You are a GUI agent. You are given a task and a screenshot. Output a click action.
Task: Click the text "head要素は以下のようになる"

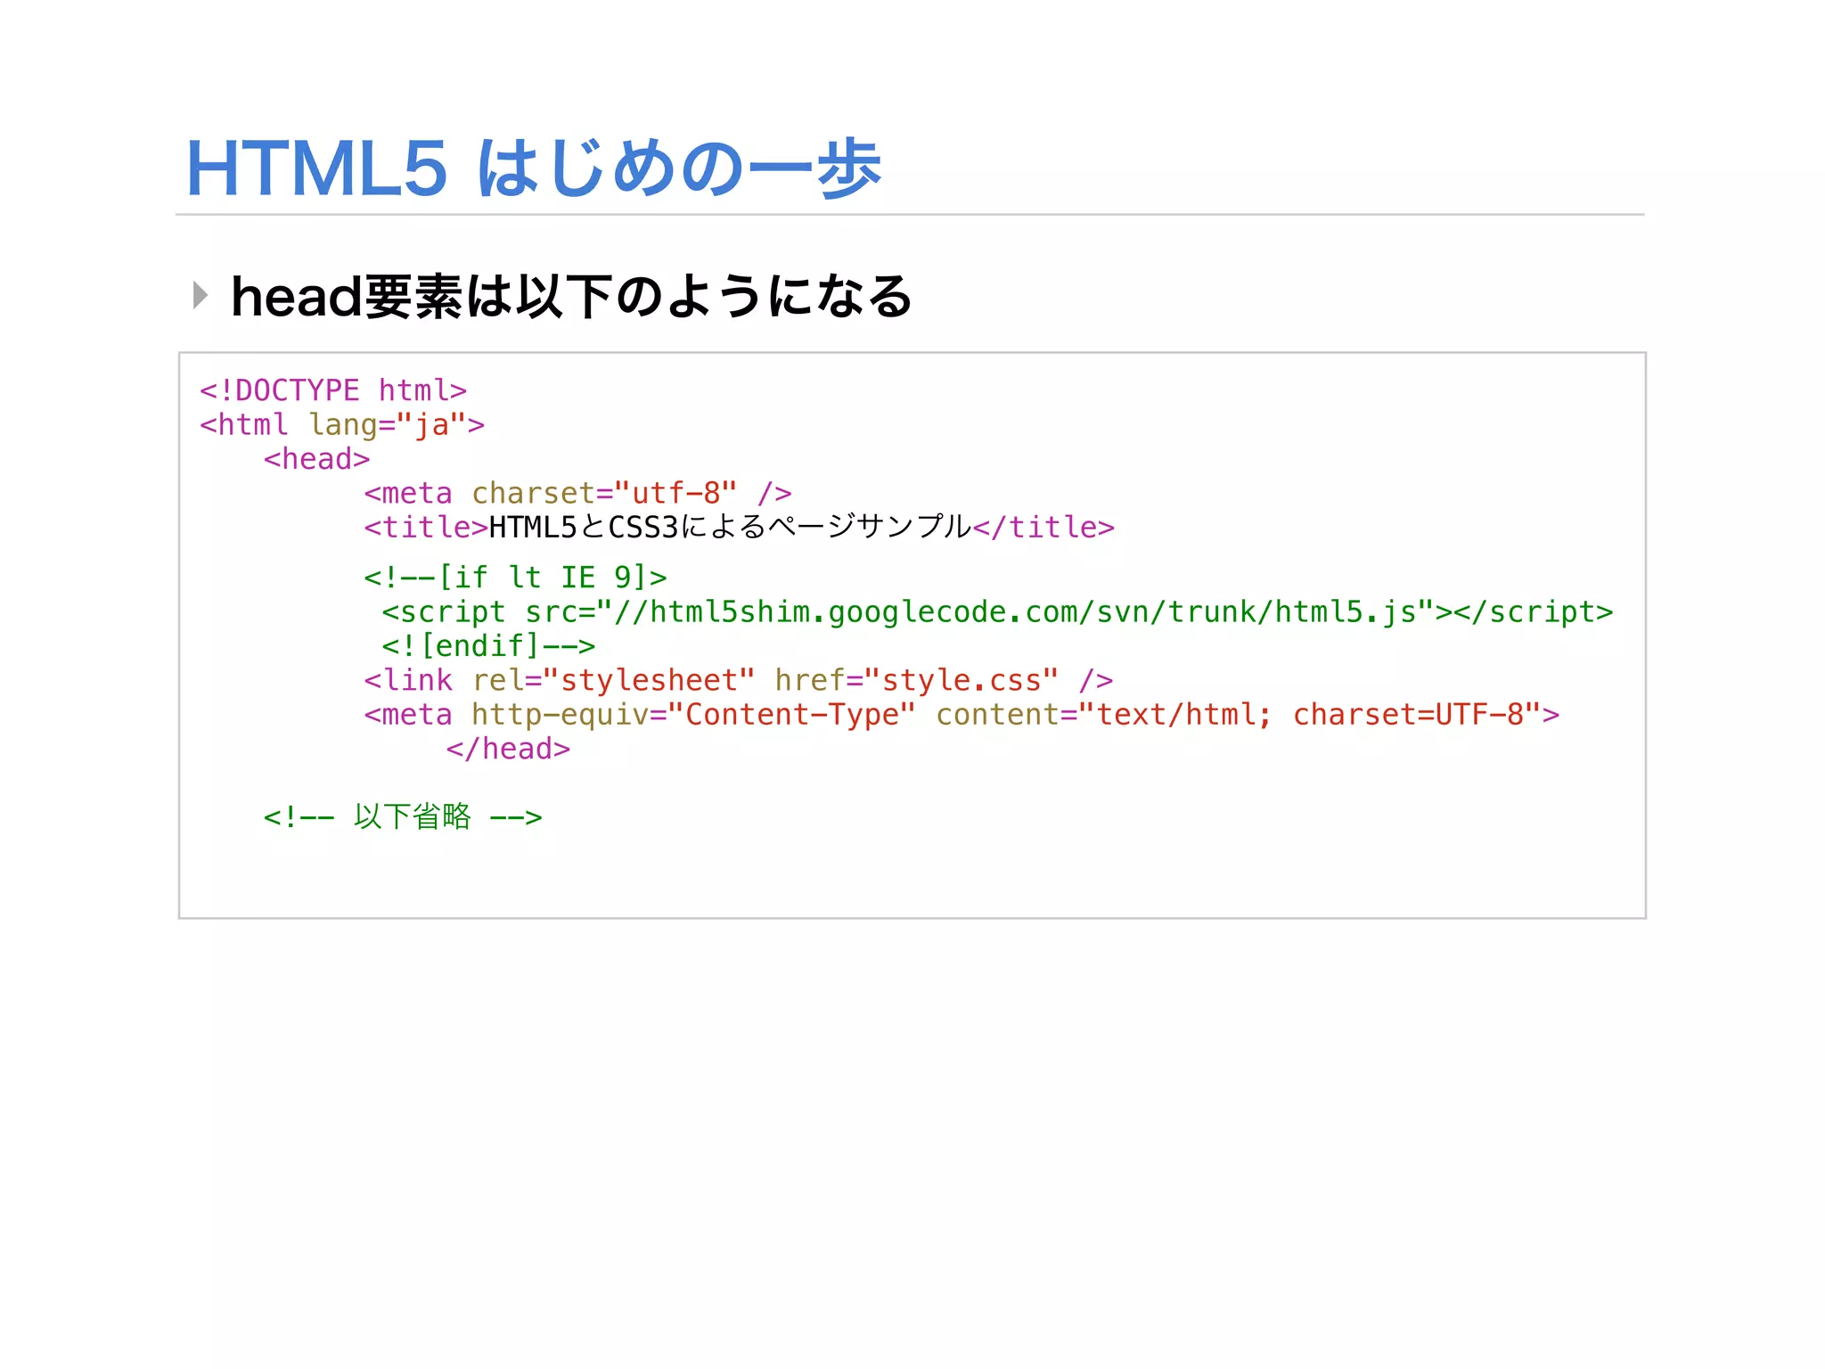571,296
